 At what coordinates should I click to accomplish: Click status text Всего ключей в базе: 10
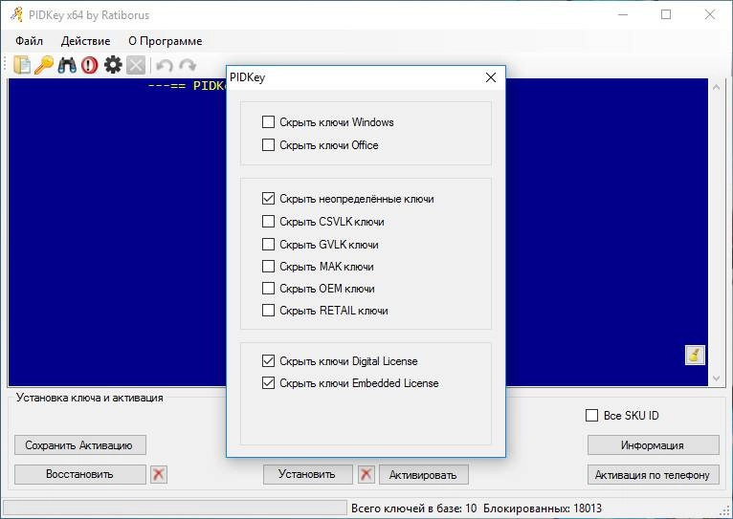413,508
